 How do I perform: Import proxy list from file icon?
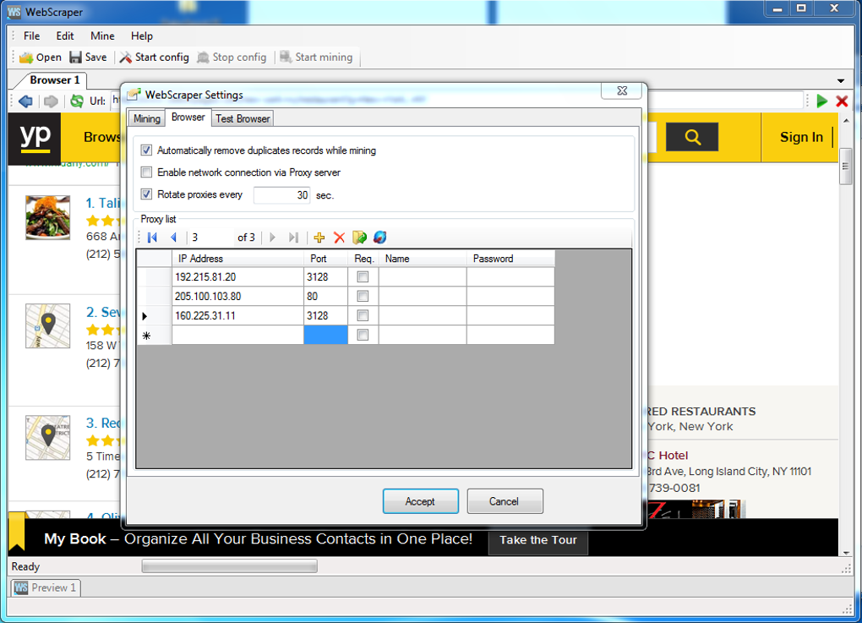coord(359,238)
